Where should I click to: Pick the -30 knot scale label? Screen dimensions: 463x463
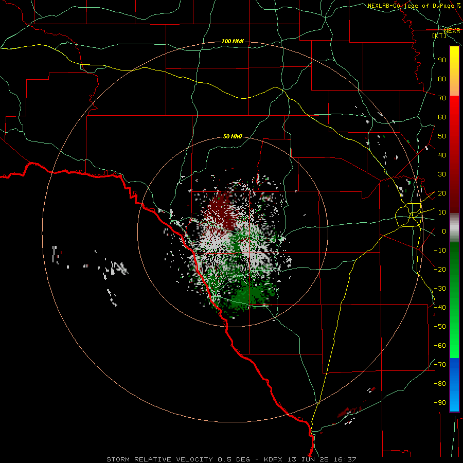(x=440, y=289)
